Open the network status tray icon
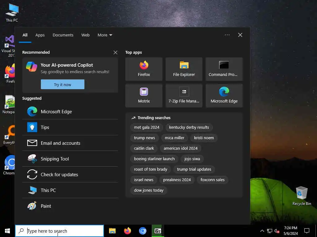317x237 pixels. pos(270,231)
